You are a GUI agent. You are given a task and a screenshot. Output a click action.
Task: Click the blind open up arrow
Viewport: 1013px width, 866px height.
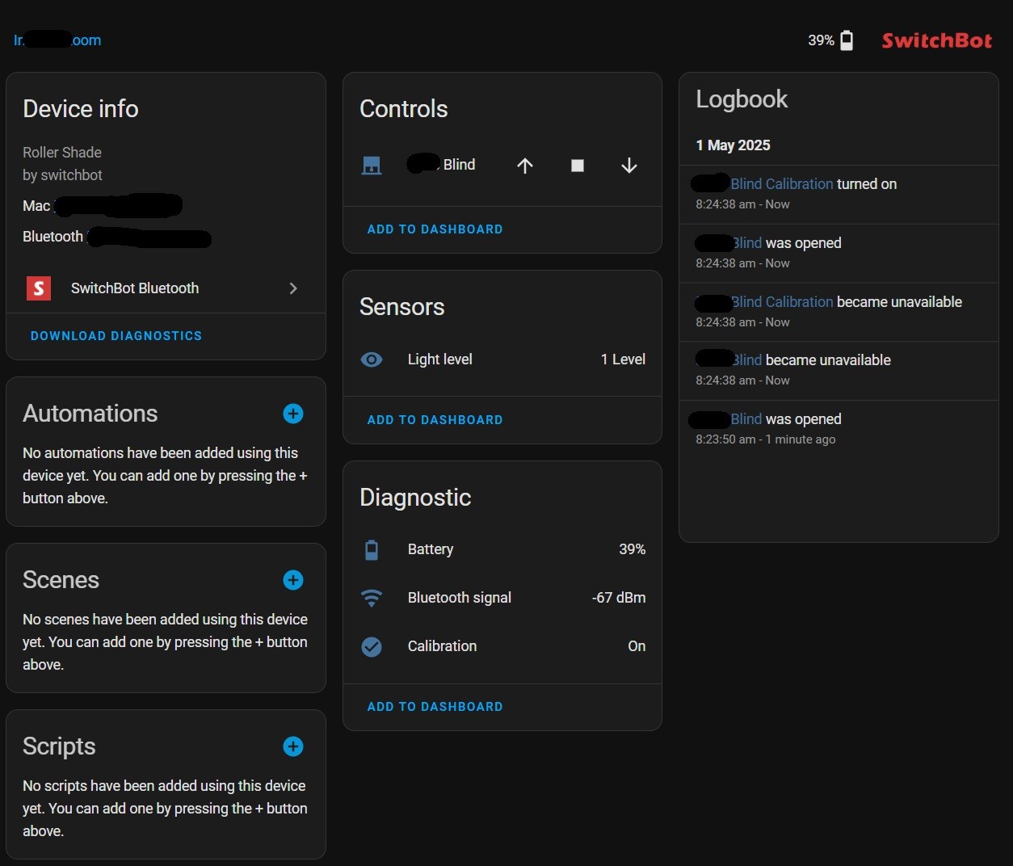525,166
